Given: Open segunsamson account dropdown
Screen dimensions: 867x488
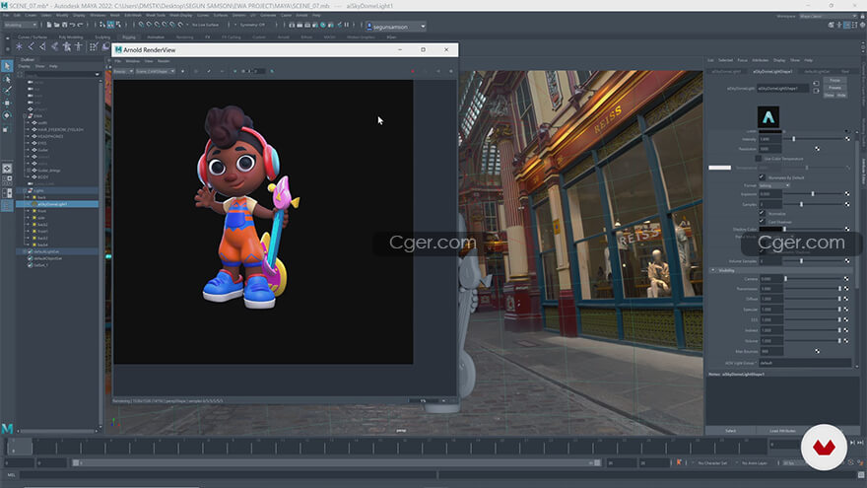Looking at the screenshot, I should pyautogui.click(x=396, y=27).
